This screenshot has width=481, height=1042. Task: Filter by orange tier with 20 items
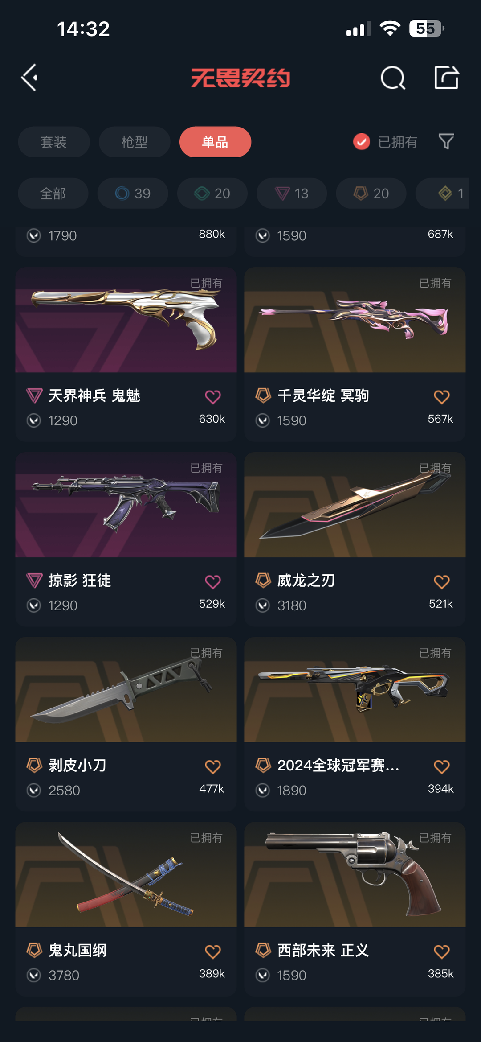tap(371, 193)
